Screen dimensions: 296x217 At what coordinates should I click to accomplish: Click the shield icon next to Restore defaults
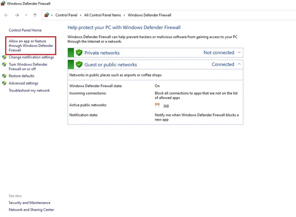coord(4,76)
